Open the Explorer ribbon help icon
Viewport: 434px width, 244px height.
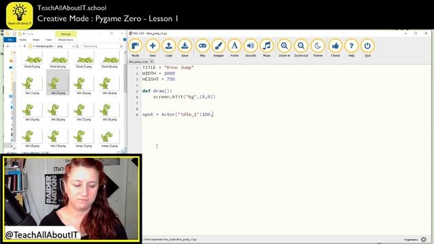point(125,40)
